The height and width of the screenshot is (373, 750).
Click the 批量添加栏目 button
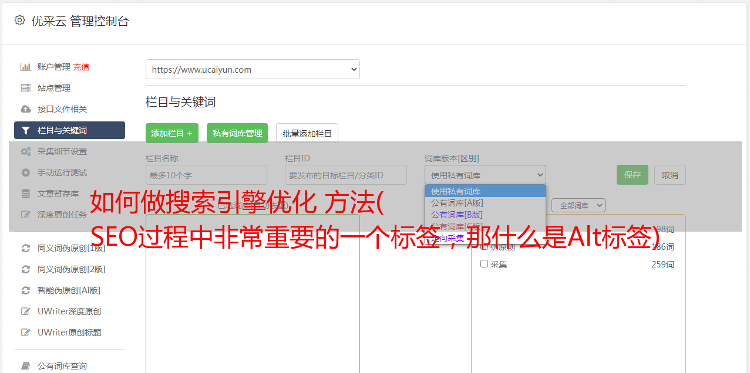coord(307,133)
